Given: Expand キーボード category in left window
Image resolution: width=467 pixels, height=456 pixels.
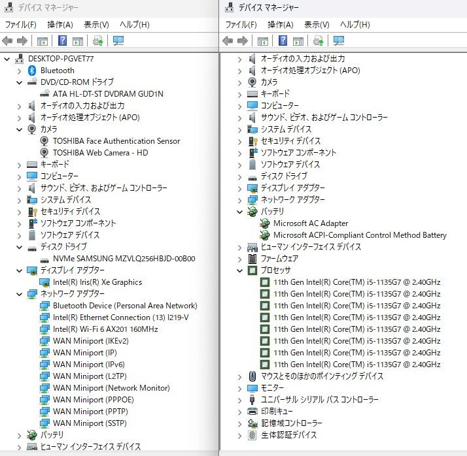Looking at the screenshot, I should [x=19, y=165].
